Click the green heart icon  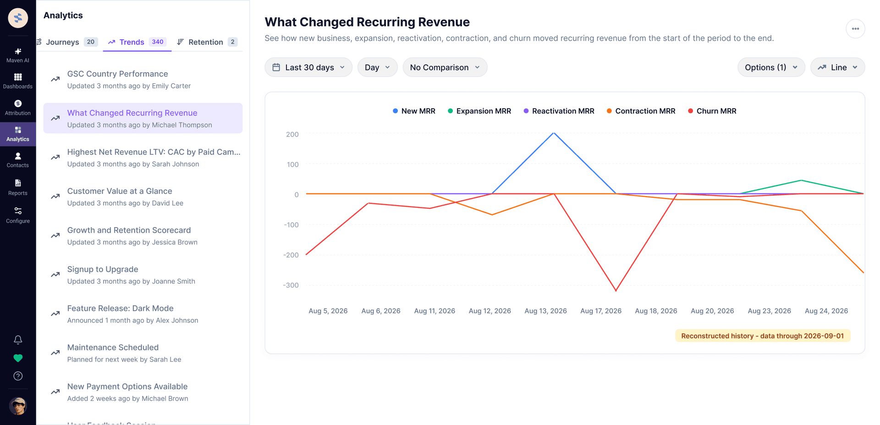(x=18, y=358)
